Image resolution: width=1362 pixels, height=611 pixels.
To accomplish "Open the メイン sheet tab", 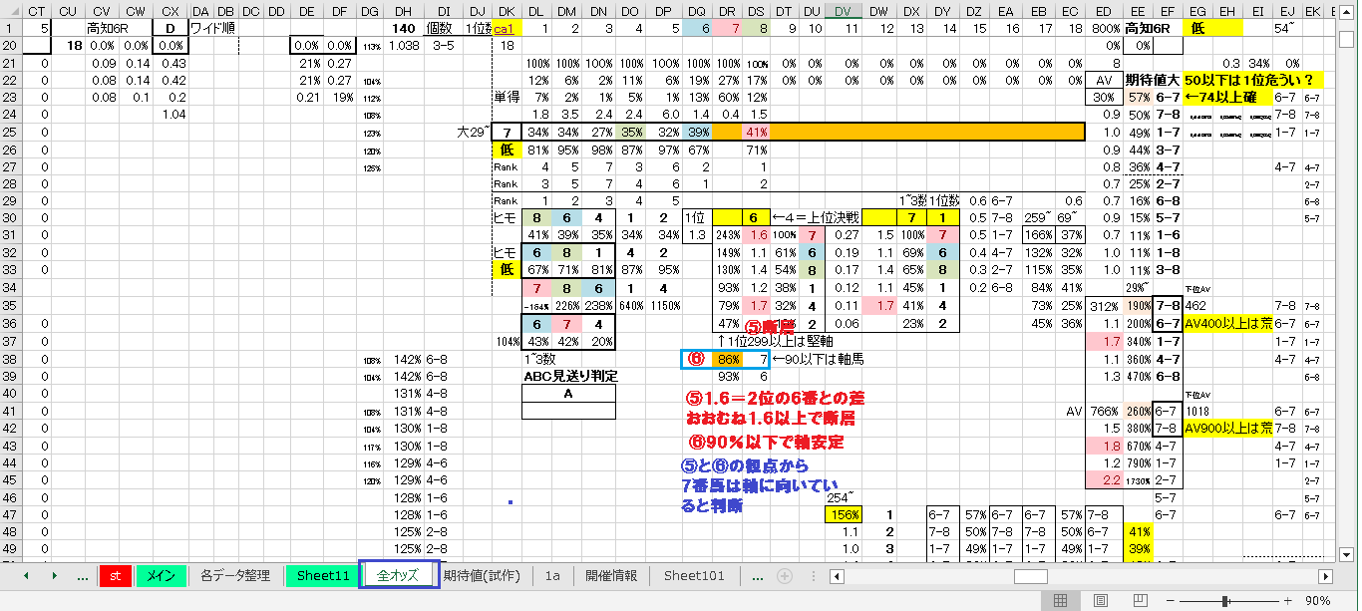I will [x=161, y=576].
